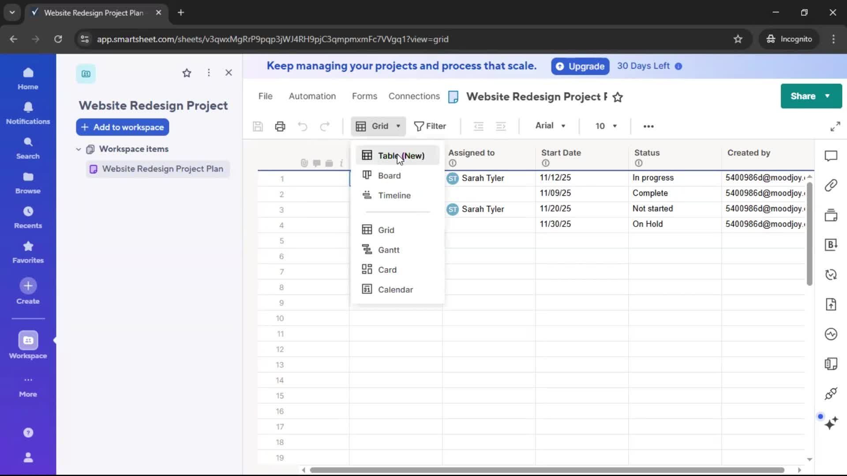The width and height of the screenshot is (847, 476).
Task: Select the Redo arrow icon
Action: pyautogui.click(x=325, y=126)
